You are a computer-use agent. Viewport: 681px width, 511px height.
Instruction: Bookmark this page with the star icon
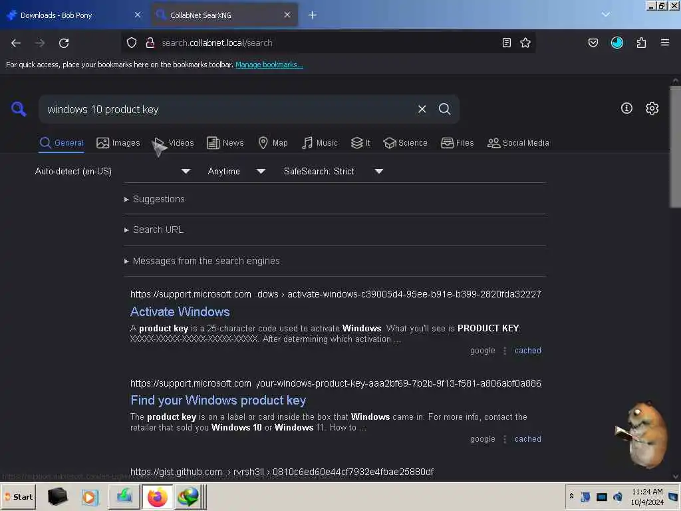point(525,43)
